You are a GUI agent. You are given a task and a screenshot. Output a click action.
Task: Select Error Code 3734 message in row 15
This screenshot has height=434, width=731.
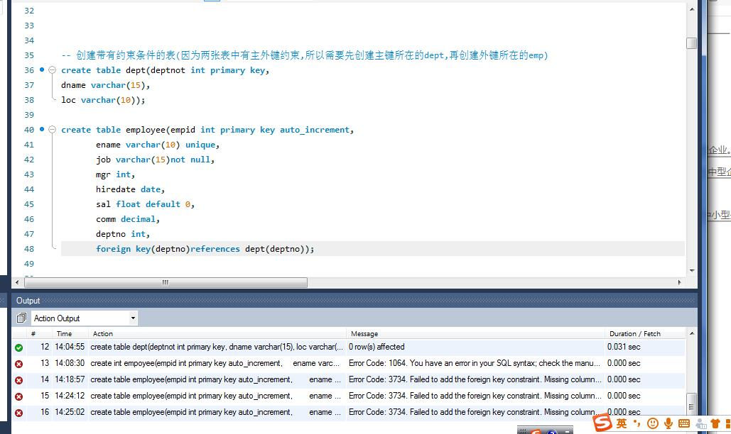474,396
